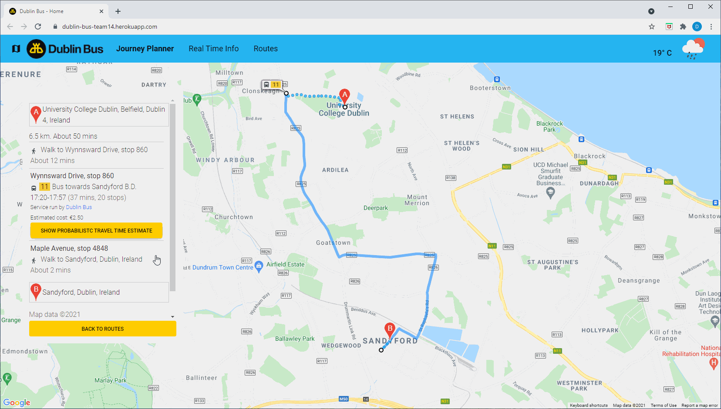Open a new browser tab

118,11
